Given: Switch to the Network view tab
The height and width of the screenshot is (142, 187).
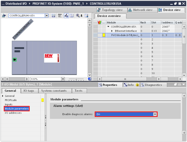Looking at the screenshot, I should coord(142,10).
